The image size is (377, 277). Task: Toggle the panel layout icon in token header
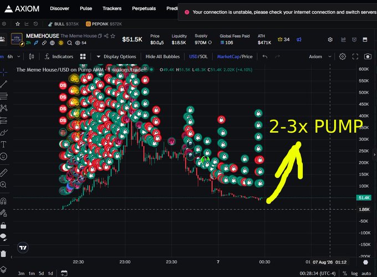pos(365,39)
